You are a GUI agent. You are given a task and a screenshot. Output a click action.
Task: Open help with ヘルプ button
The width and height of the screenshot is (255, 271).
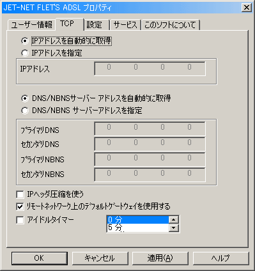click(x=220, y=258)
